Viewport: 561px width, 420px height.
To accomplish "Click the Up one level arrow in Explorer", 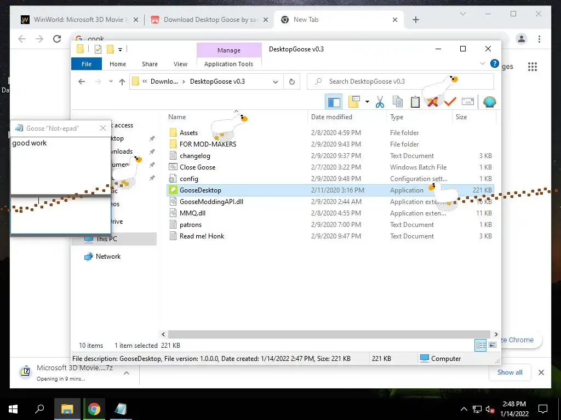I will click(x=122, y=82).
